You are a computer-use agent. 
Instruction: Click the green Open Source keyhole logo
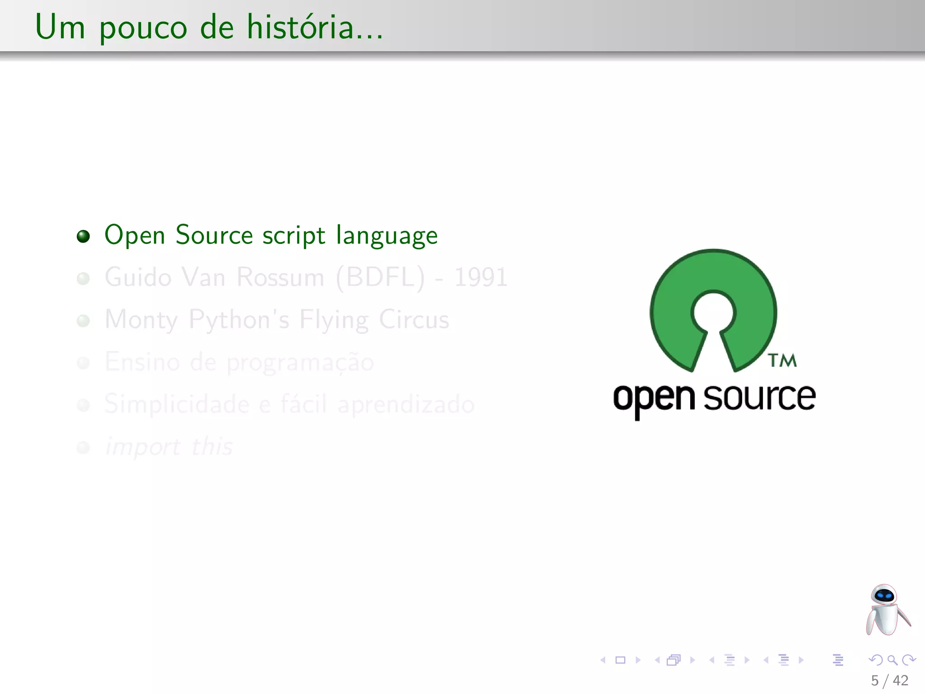click(714, 310)
